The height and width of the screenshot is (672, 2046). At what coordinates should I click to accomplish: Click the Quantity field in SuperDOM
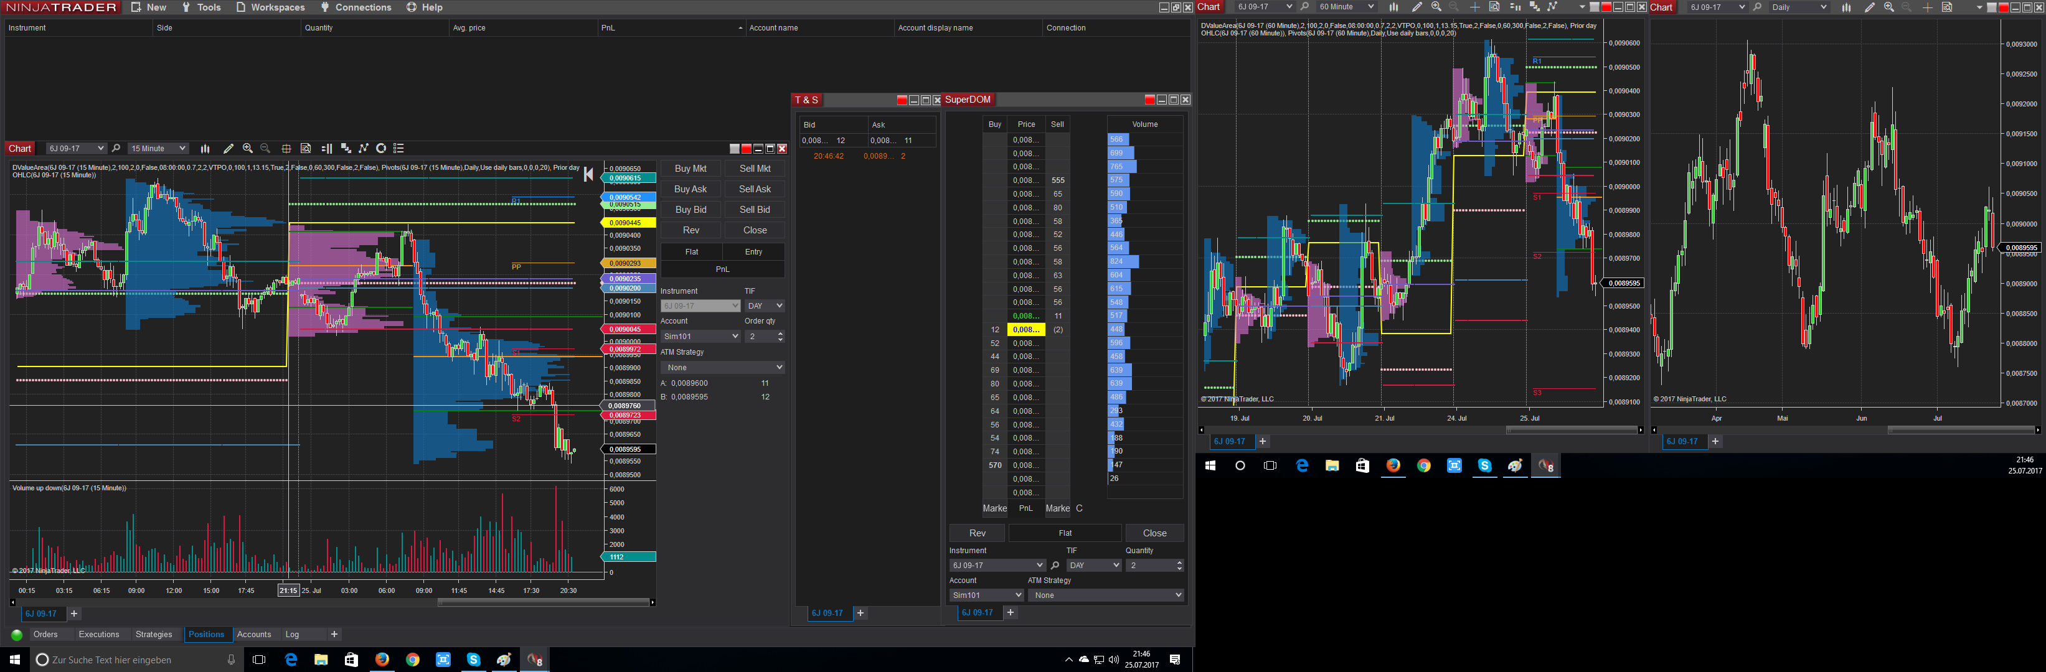(1155, 566)
